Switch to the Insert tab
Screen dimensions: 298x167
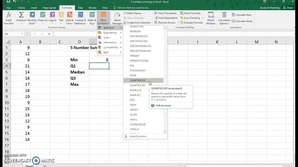point(34,8)
